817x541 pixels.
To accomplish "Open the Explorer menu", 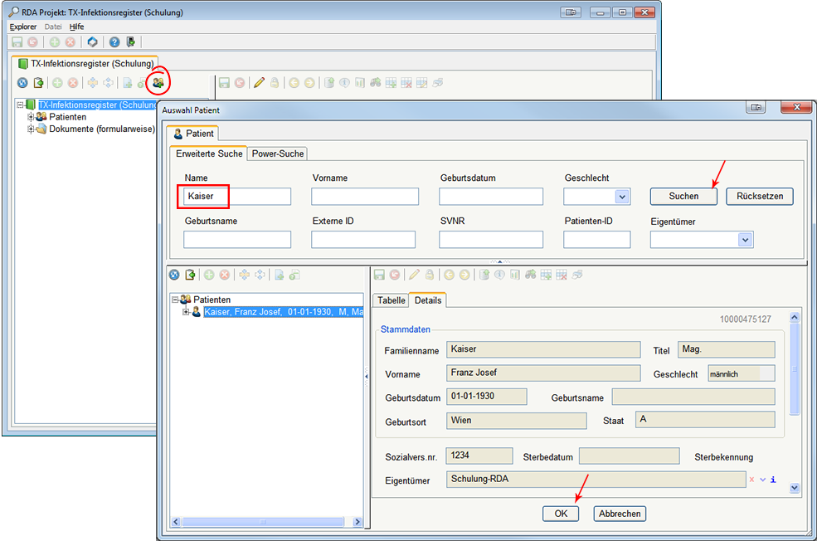I will (23, 27).
